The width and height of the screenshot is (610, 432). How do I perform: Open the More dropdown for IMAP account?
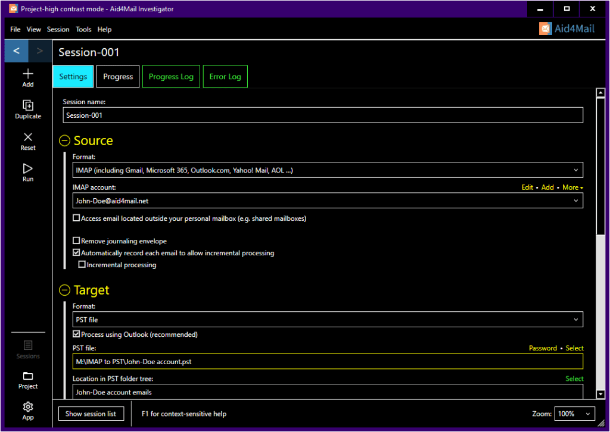[572, 187]
